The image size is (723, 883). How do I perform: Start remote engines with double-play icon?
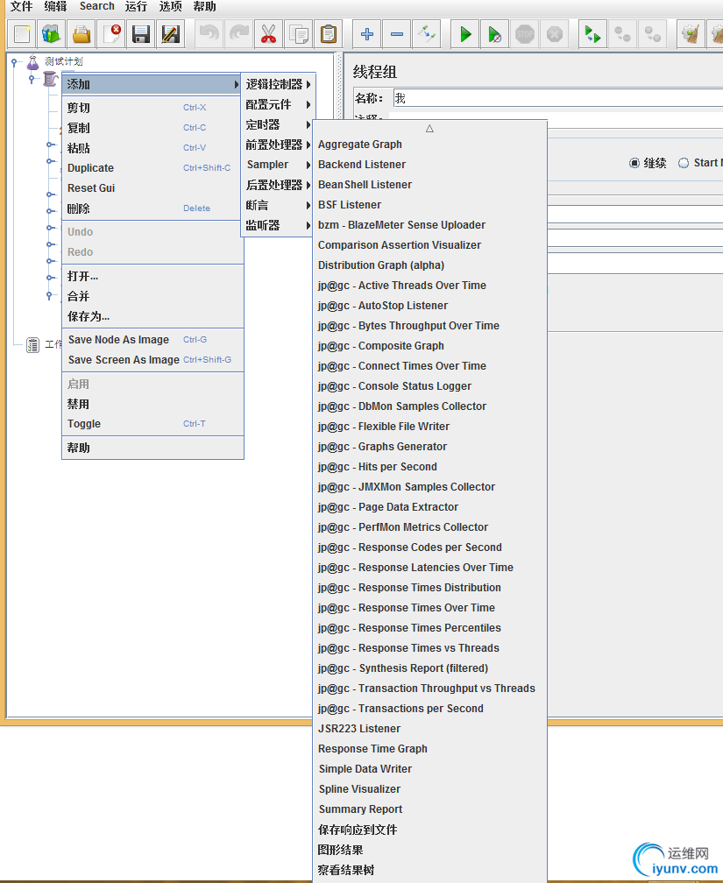click(592, 34)
